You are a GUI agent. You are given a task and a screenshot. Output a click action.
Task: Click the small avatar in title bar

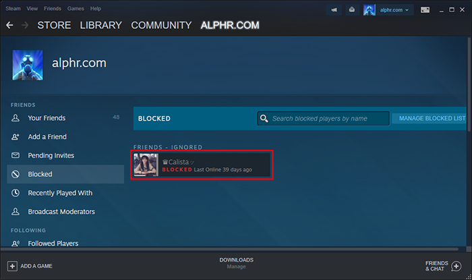coord(369,10)
